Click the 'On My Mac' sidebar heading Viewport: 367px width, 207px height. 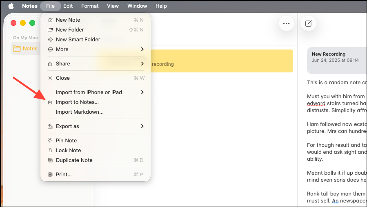(25, 38)
